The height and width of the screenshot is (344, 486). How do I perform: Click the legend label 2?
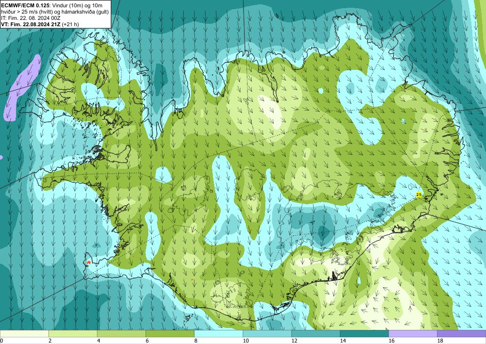pos(50,341)
